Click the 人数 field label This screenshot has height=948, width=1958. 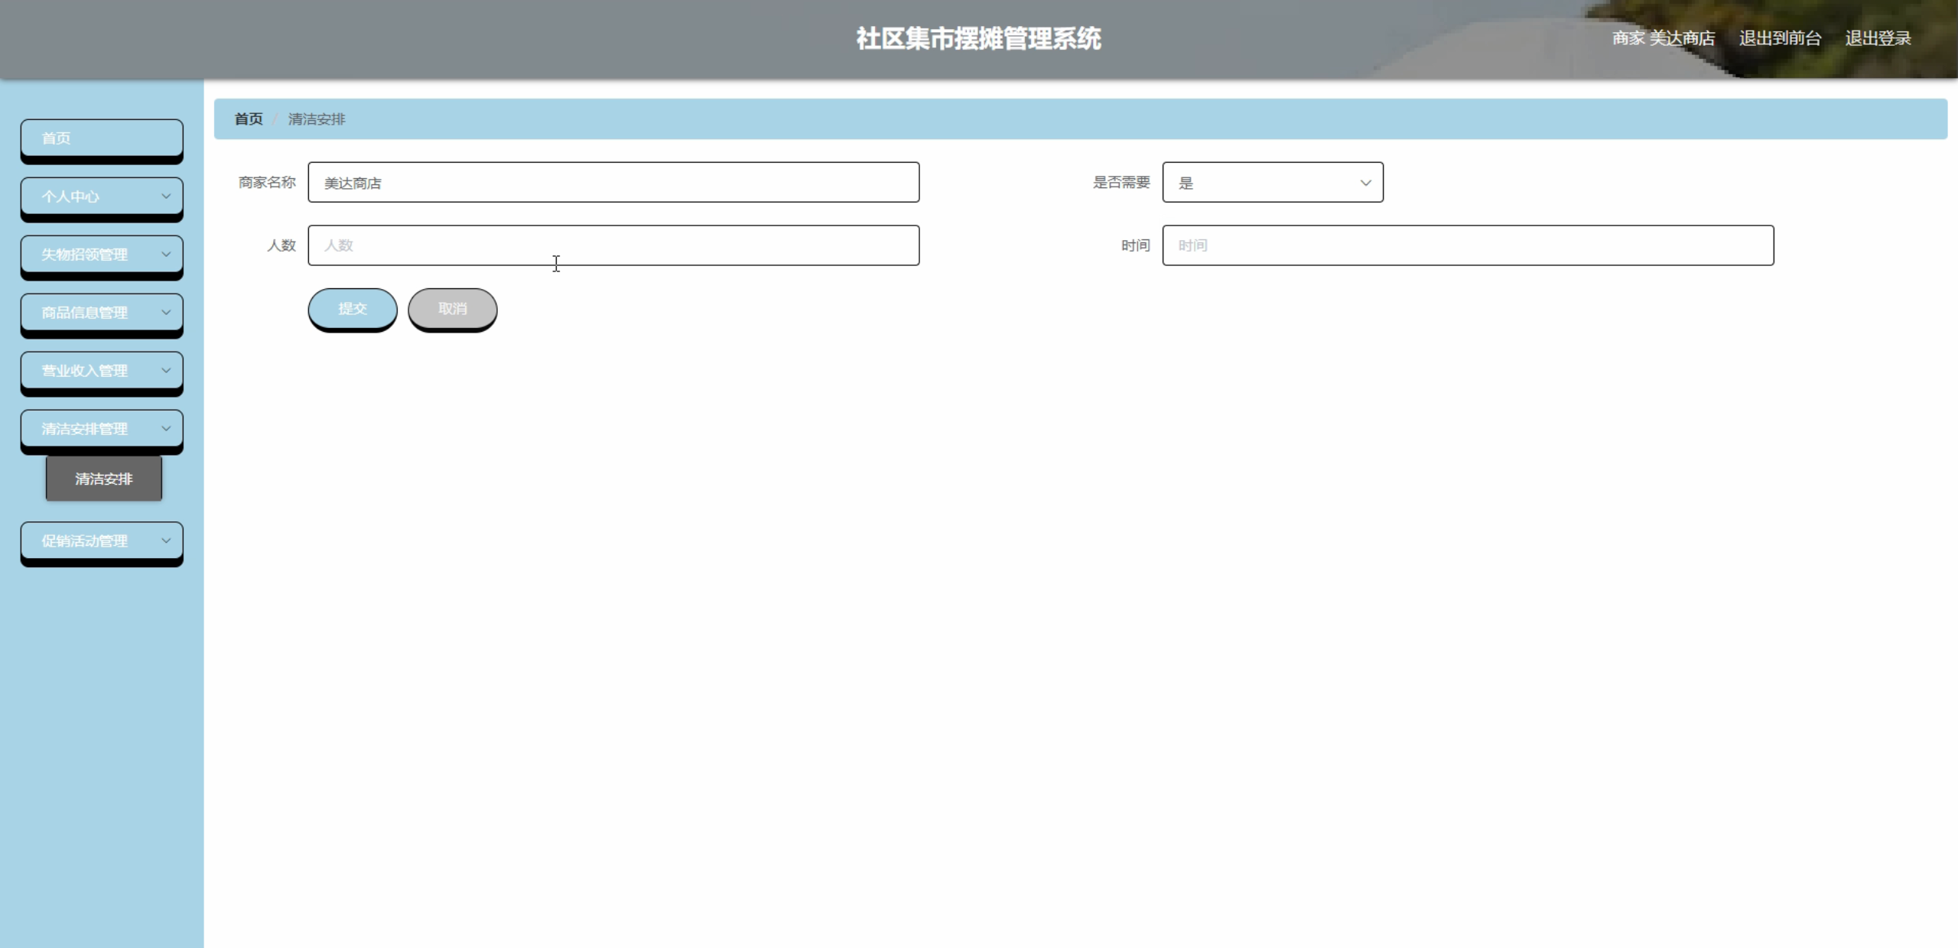point(281,245)
